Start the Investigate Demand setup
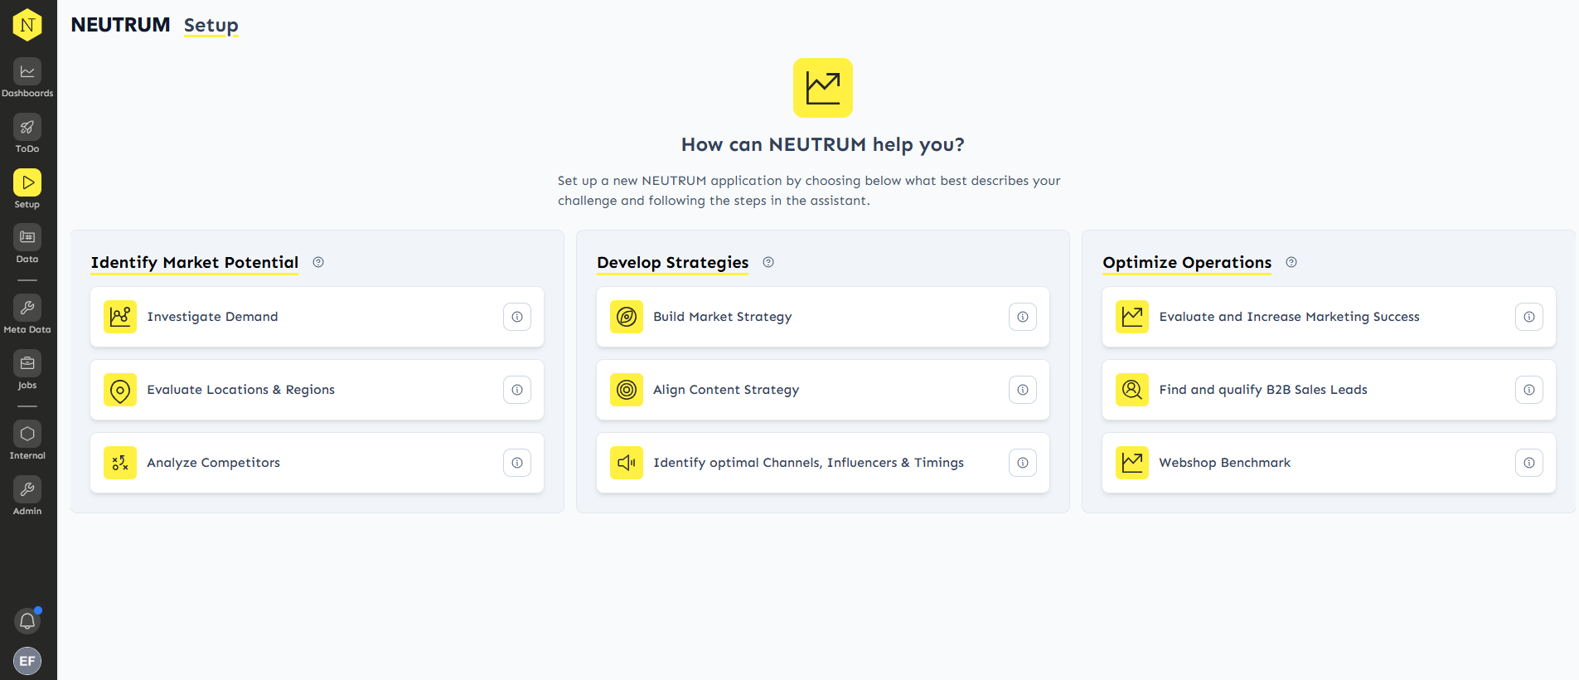 317,317
